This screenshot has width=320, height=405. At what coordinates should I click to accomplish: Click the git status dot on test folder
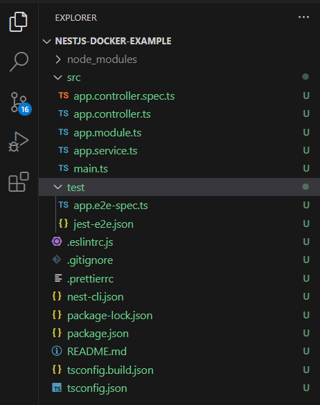pyautogui.click(x=305, y=186)
